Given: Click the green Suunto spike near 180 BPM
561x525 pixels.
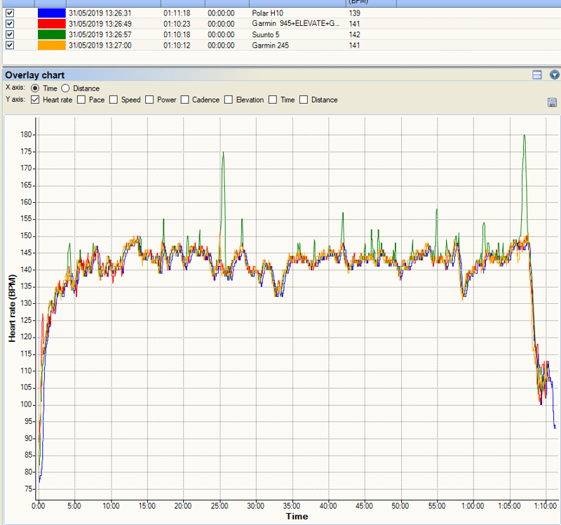Looking at the screenshot, I should 525,136.
